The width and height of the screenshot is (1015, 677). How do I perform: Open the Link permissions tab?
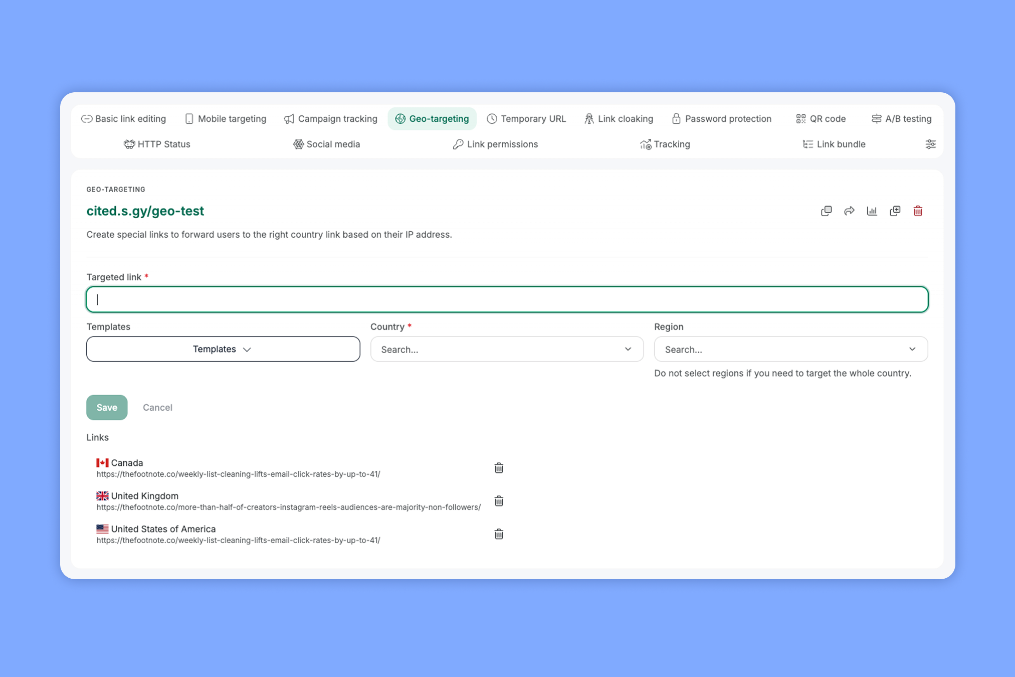pos(495,144)
